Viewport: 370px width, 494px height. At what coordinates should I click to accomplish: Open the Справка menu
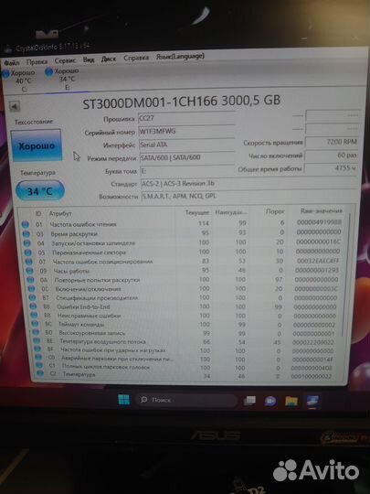[x=136, y=58]
